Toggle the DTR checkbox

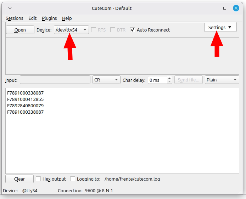point(113,30)
